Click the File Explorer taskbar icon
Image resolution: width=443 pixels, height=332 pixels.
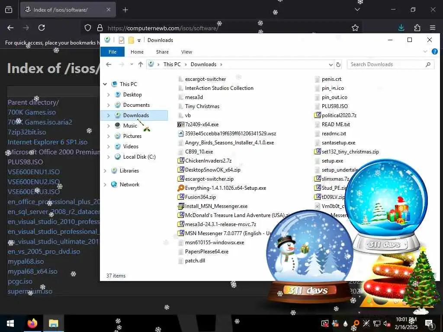(53, 323)
